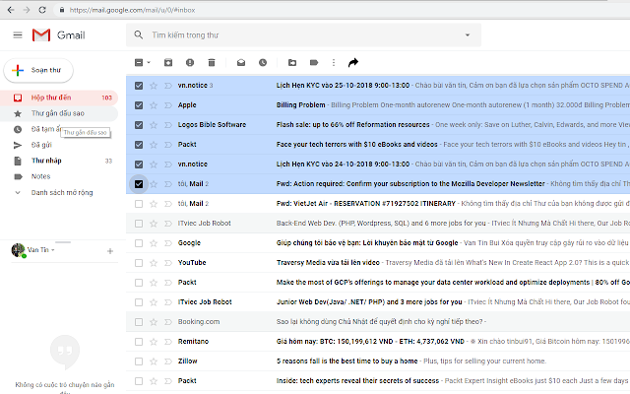Open the ITviec Back-End Web Dev email
The width and height of the screenshot is (630, 394).
[378, 224]
